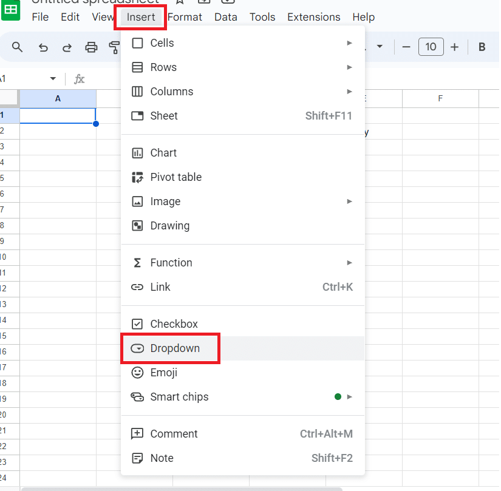Undo the last action
Viewport: 501px width, 491px height.
click(x=43, y=47)
